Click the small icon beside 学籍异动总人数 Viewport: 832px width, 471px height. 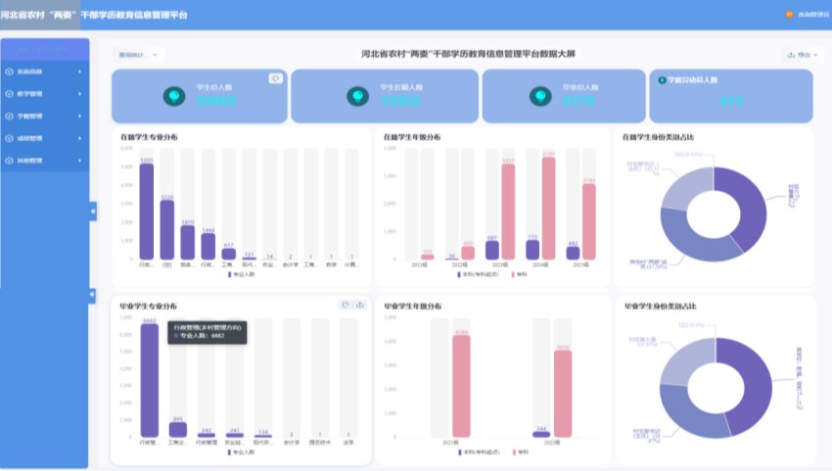tap(663, 80)
